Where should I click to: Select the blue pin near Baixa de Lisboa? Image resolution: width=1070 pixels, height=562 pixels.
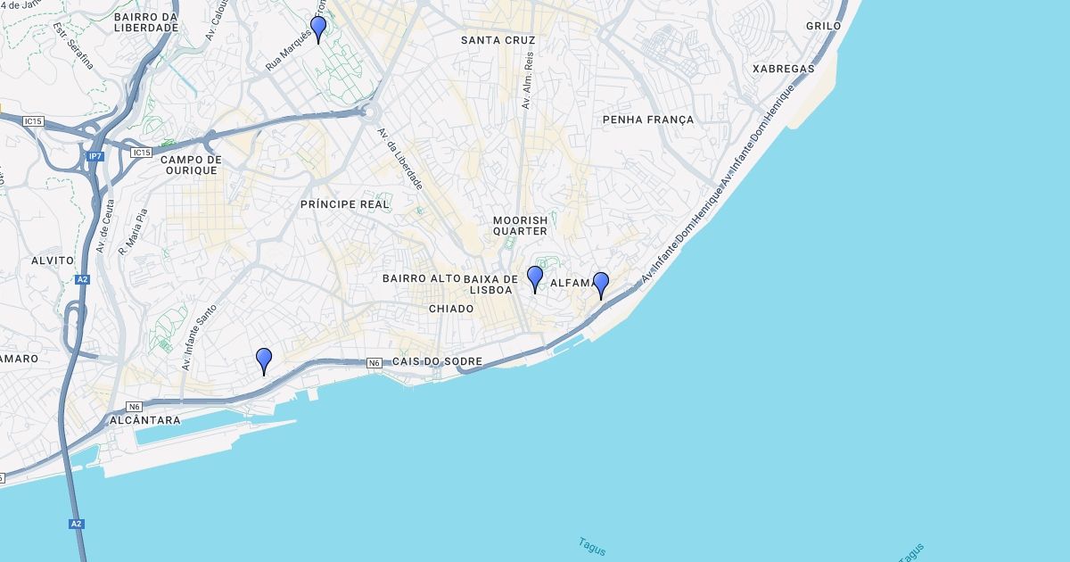(x=535, y=279)
